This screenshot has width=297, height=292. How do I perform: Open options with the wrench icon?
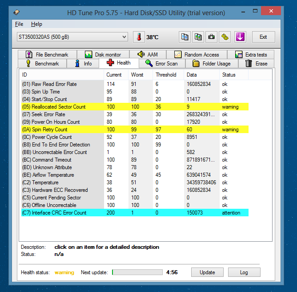pyautogui.click(x=225, y=37)
